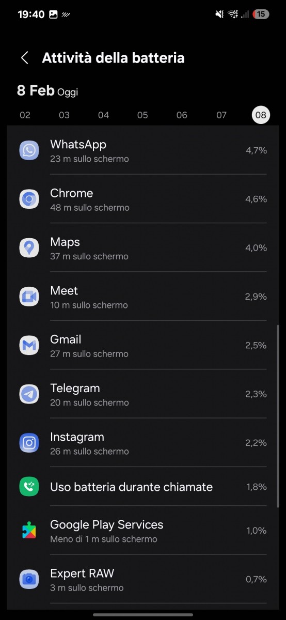Screen dimensions: 286x620
Task: Select highlighted day 08 in date strip
Action: click(261, 115)
